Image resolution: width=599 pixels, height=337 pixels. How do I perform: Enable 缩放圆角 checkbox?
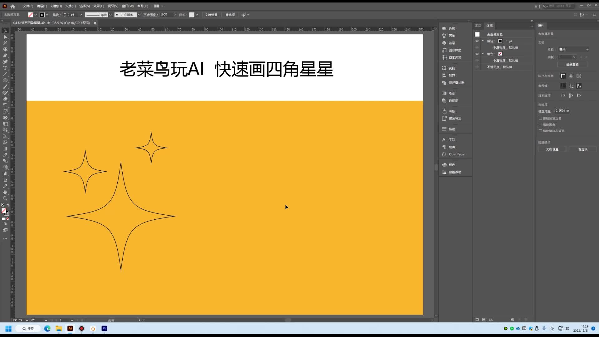[x=540, y=125]
